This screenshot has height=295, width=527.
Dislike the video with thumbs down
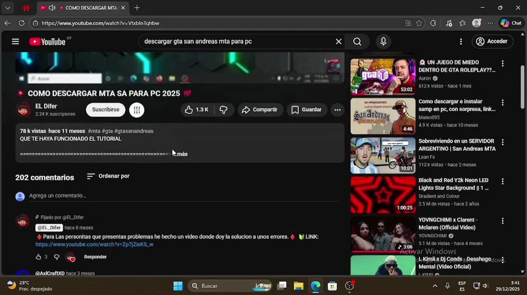pos(224,109)
